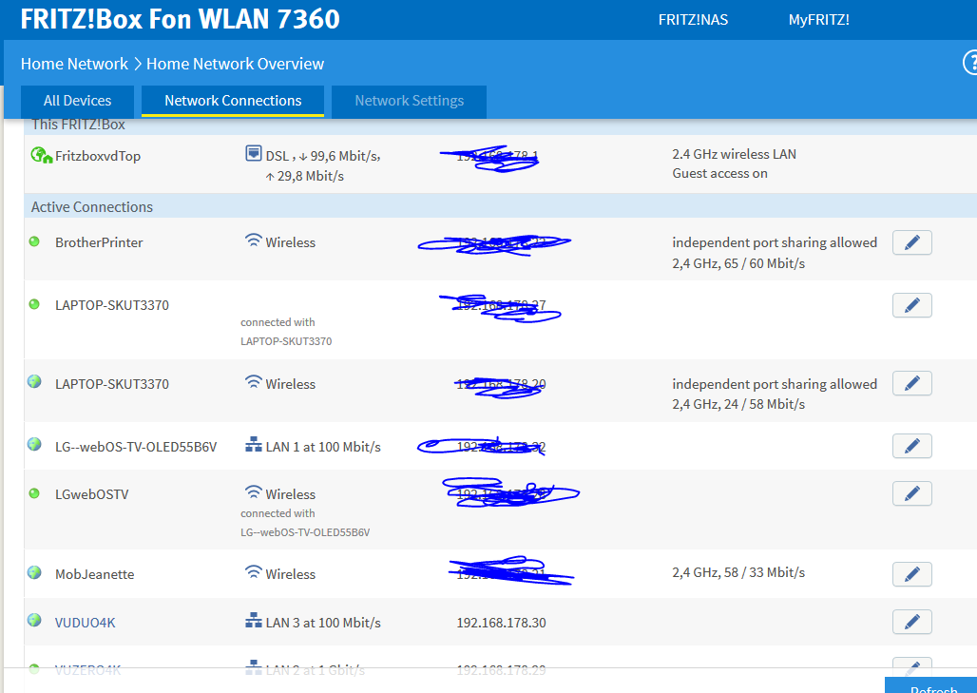Screen dimensions: 977x693
Task: Open the pencil editor for LGwebOSTV
Action: (912, 493)
